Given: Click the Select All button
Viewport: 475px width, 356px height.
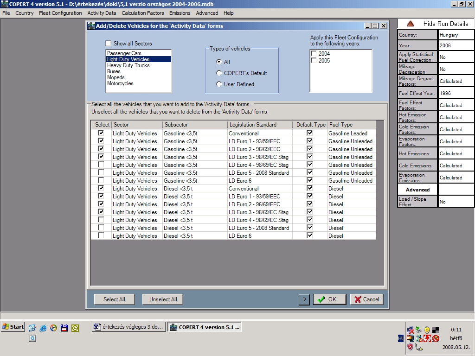Looking at the screenshot, I should [114, 299].
